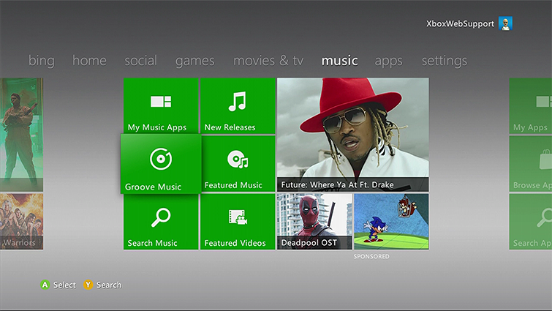552x311 pixels.
Task: Click the XboxWebSupport profile avatar
Action: [505, 23]
